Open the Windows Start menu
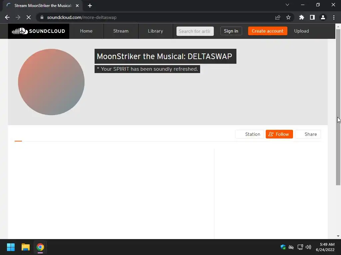 pos(11,247)
